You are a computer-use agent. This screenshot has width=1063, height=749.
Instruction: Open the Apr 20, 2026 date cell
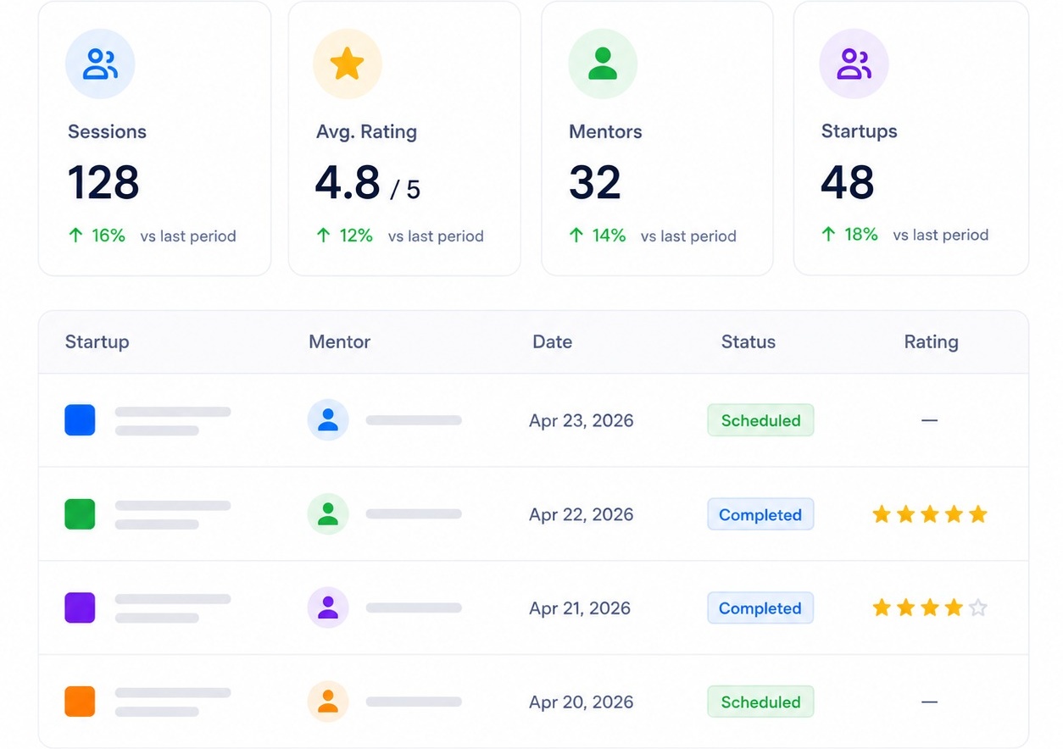581,702
